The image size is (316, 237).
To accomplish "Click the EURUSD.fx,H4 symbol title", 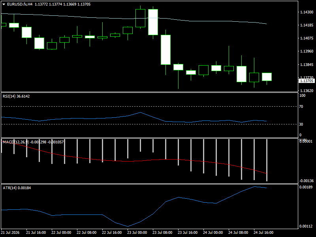I will tap(19, 4).
